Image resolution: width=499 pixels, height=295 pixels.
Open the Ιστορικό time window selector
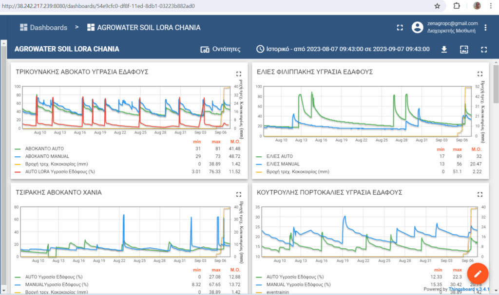pos(343,49)
